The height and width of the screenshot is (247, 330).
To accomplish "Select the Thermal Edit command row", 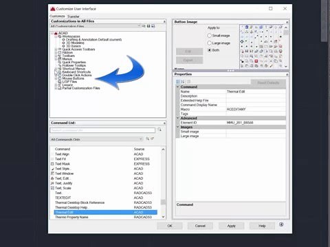I will point(106,212).
